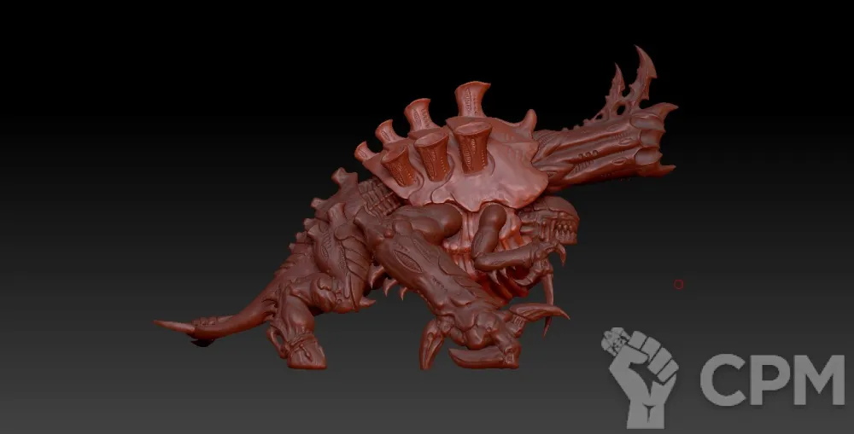Screen dimensions: 854x434
Task: Click the leftmost small chimney vent
Action: 367,153
